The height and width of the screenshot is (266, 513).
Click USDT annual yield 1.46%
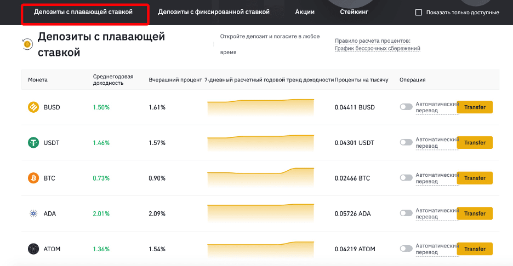(101, 143)
